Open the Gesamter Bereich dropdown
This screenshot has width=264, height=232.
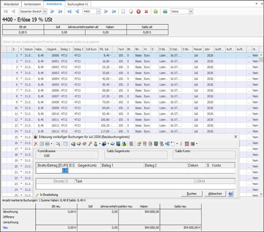[45, 11]
